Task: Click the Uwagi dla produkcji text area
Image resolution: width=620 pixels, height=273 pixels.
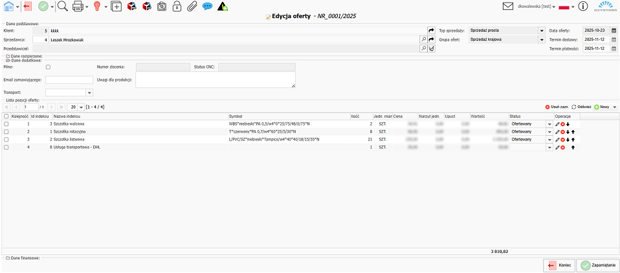Action: tap(216, 80)
